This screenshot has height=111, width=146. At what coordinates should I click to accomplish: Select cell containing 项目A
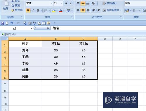point(56,44)
